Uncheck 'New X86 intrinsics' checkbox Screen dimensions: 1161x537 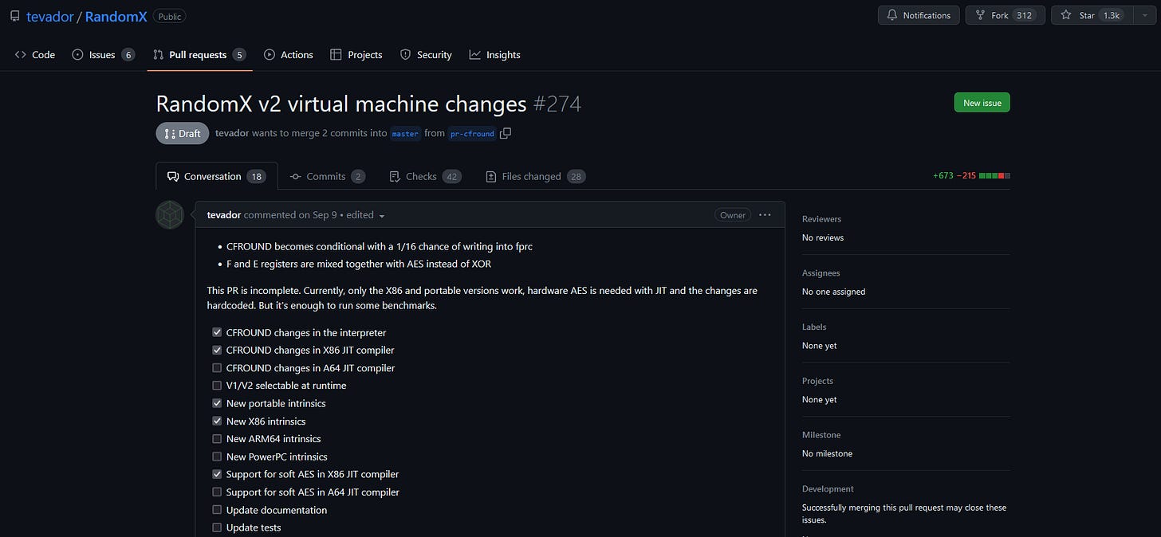pos(217,421)
